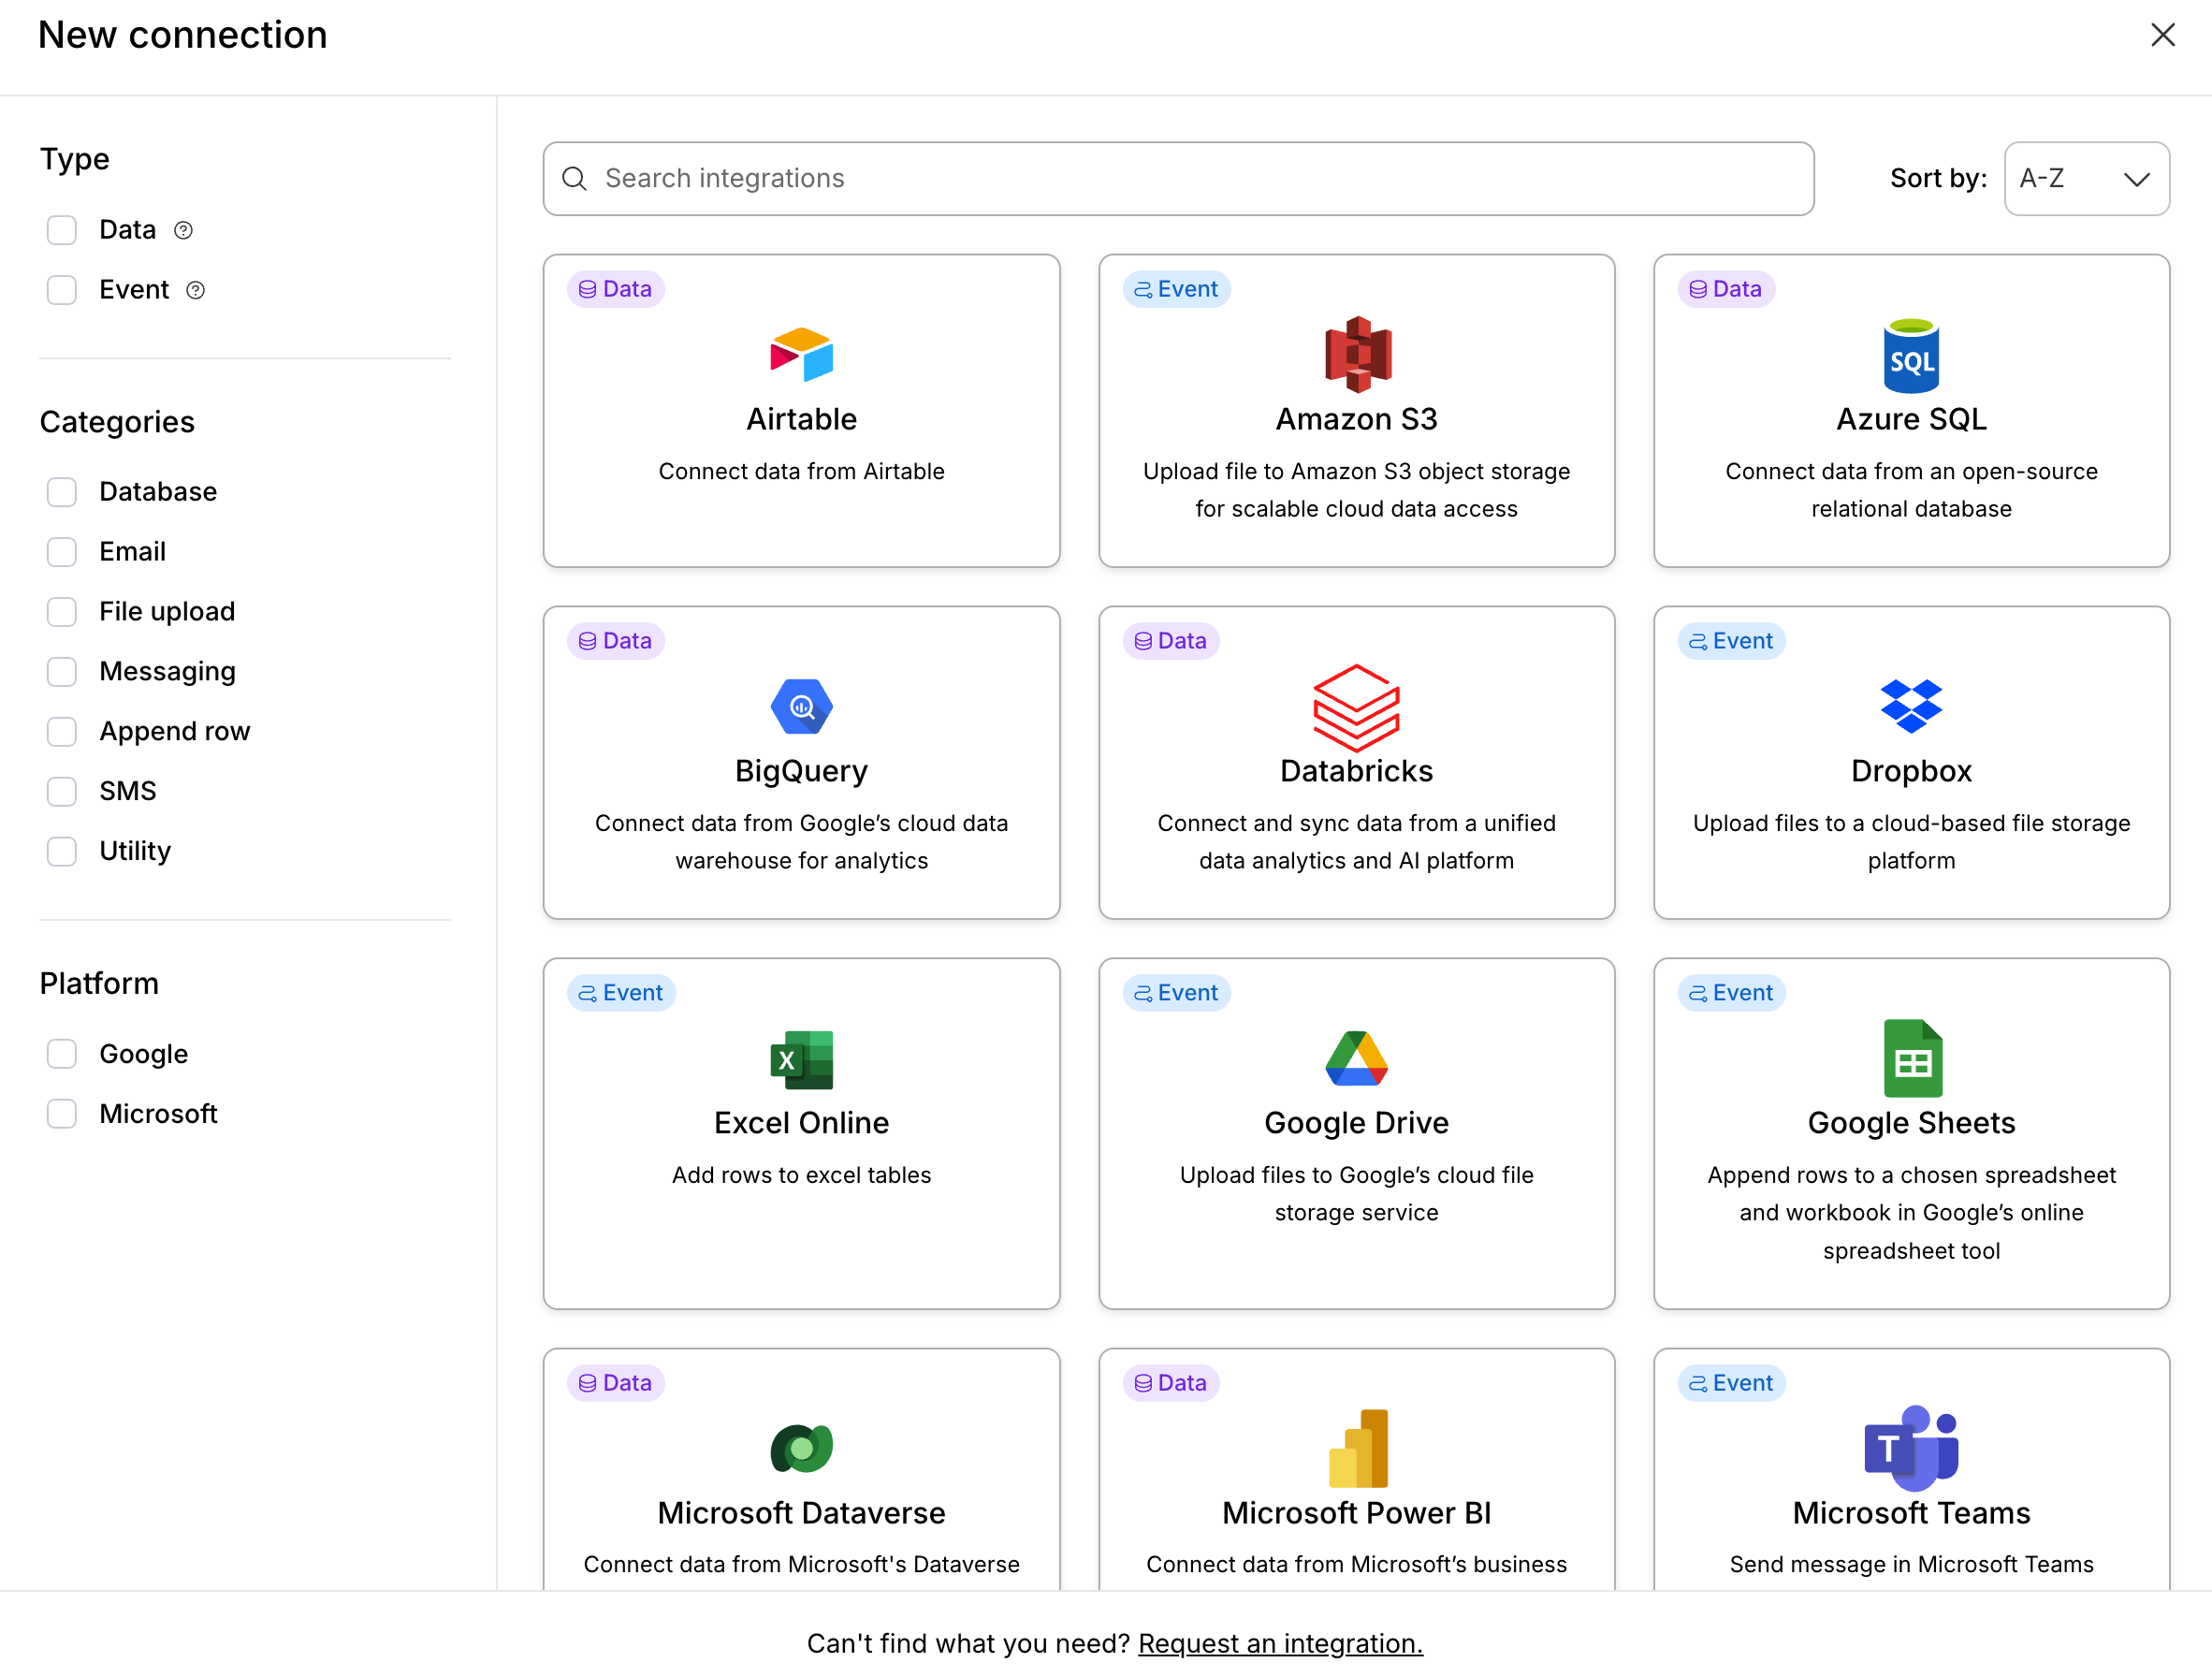This screenshot has height=1677, width=2212.
Task: Click the Amazon S3 red bucket icon
Action: 1356,354
